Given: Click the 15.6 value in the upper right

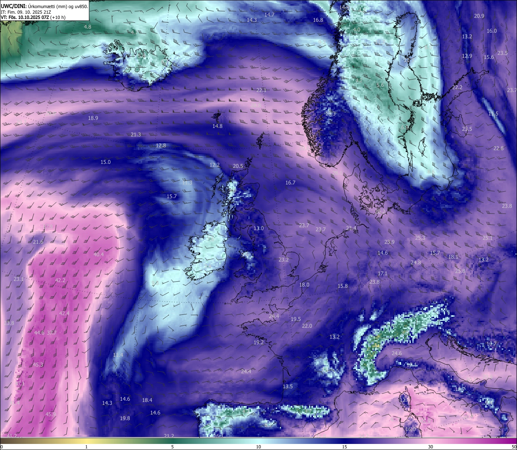Looking at the screenshot, I should (x=489, y=57).
